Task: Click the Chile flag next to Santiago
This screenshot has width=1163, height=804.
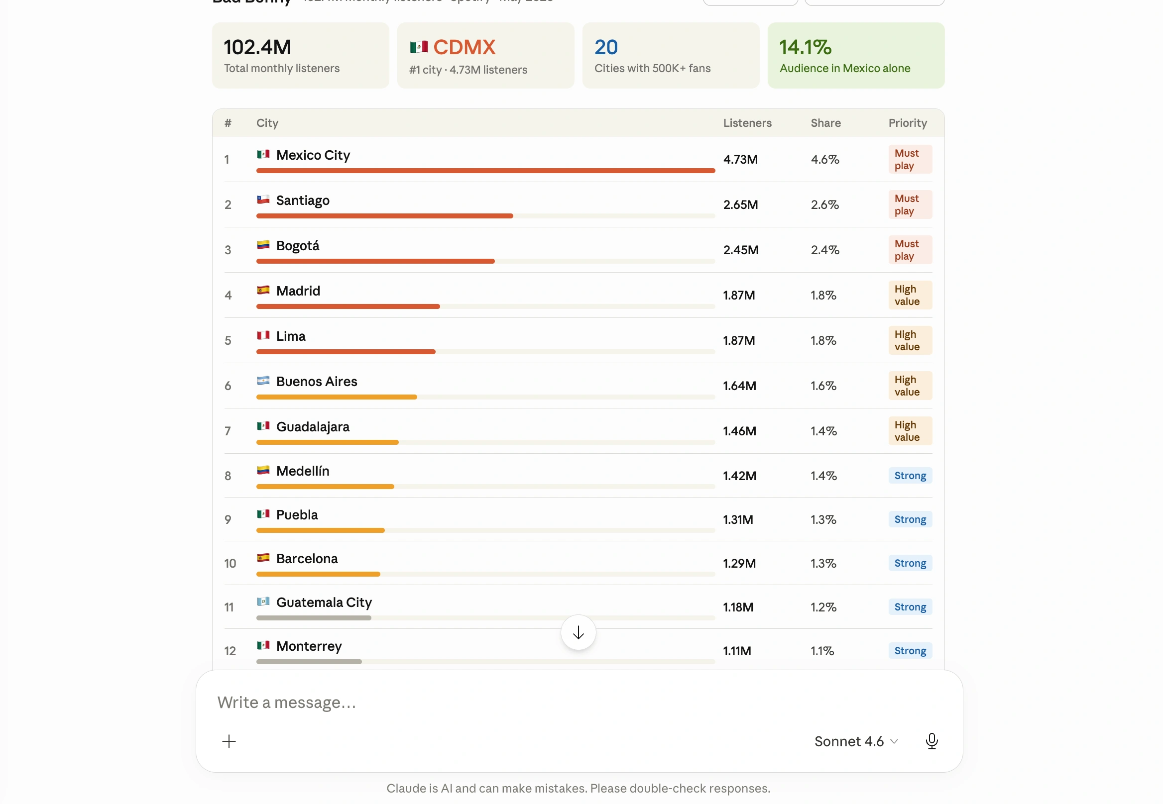Action: (263, 200)
